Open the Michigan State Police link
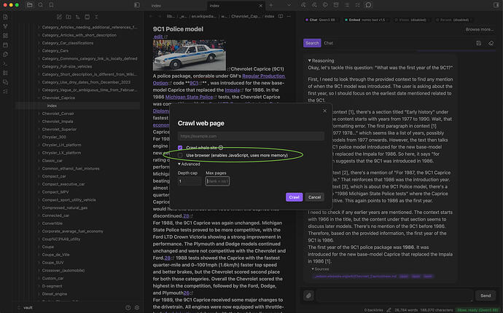 (189, 97)
